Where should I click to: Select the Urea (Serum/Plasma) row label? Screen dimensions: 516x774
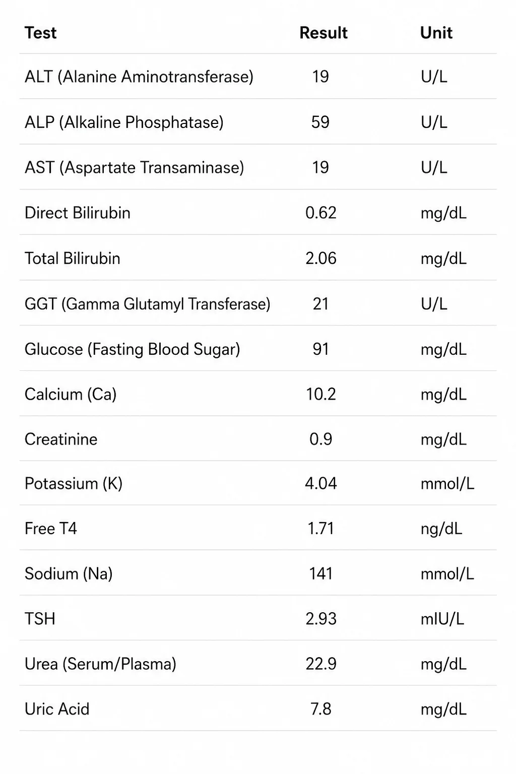(x=101, y=664)
